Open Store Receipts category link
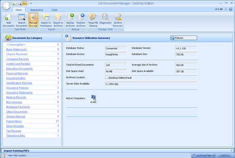235x158 pixels. tap(15, 126)
